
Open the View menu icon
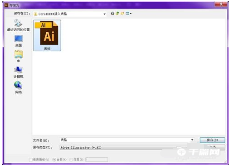click(x=128, y=14)
